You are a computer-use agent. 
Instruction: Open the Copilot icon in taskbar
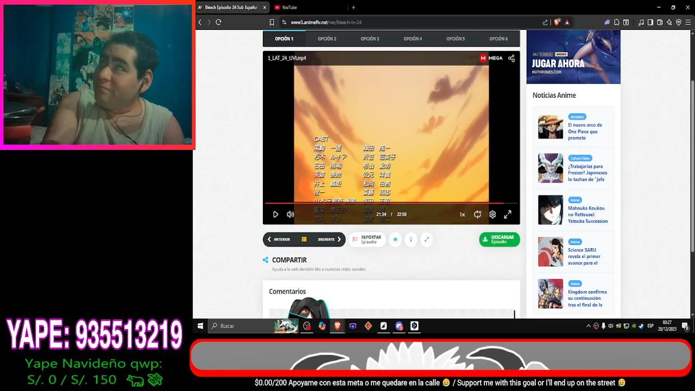[322, 326]
